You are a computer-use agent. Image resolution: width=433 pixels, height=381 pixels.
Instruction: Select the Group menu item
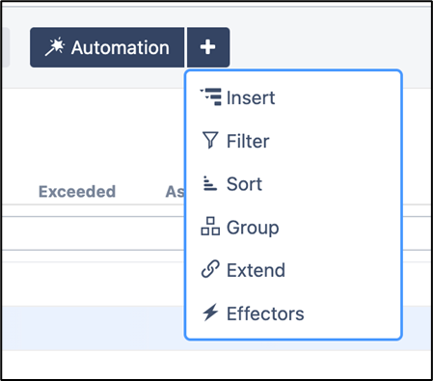[x=253, y=228]
